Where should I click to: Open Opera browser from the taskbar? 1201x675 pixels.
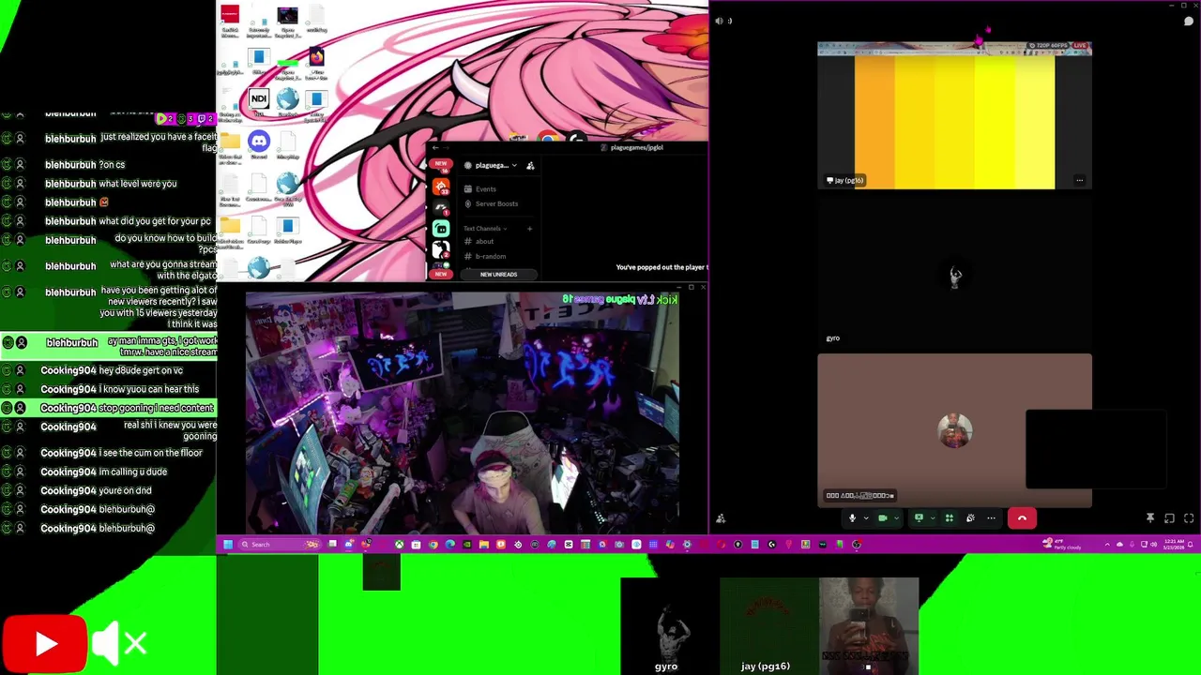721,544
